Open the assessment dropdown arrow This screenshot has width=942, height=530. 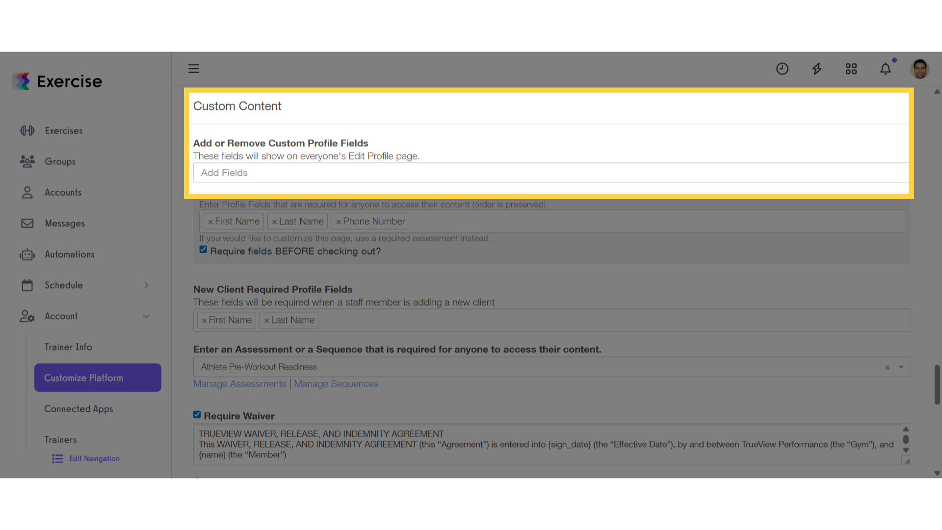[901, 367]
